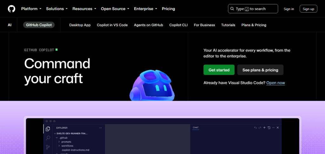The height and width of the screenshot is (154, 325).
Task: Select the AI section tab
Action: coord(10,25)
